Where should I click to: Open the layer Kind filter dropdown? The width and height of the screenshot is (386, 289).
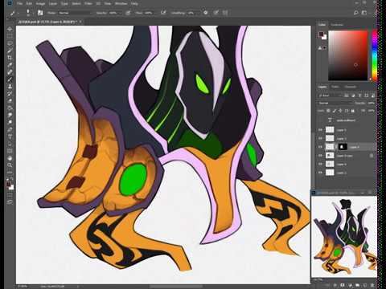(x=331, y=96)
